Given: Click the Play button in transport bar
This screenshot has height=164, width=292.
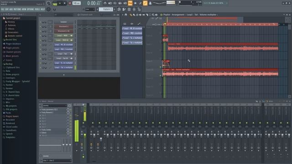Looking at the screenshot, I should [x=60, y=3].
